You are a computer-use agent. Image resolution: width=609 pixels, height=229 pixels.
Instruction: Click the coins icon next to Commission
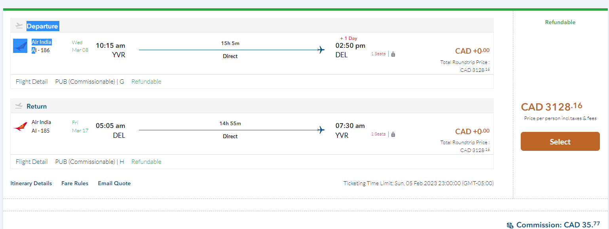point(510,225)
